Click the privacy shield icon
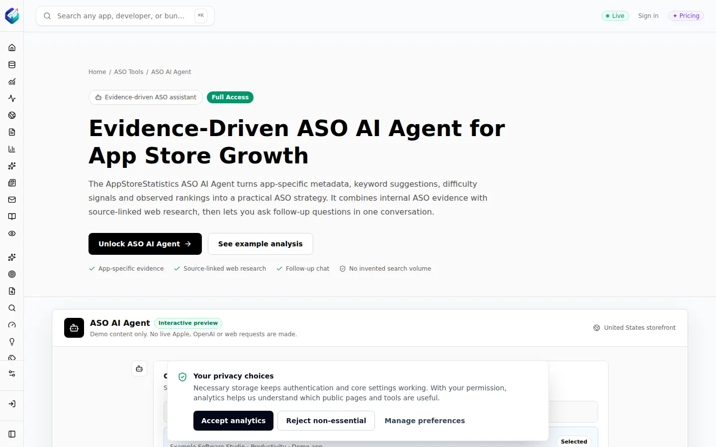The height and width of the screenshot is (447, 716). 182,377
